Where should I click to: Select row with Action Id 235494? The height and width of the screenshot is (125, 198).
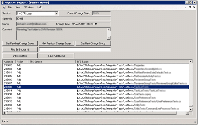point(96,109)
